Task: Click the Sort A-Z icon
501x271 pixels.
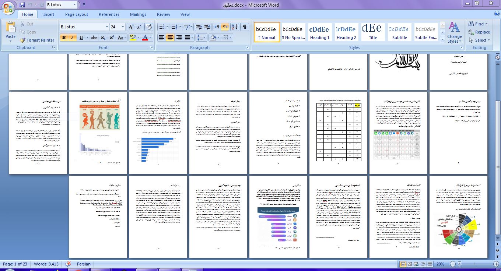Action: (x=234, y=27)
